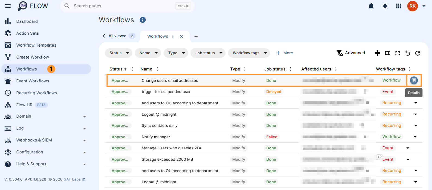Viewport: 432px width, 190px height.
Task: Open the Workflow tags filter dropdown
Action: (249, 53)
